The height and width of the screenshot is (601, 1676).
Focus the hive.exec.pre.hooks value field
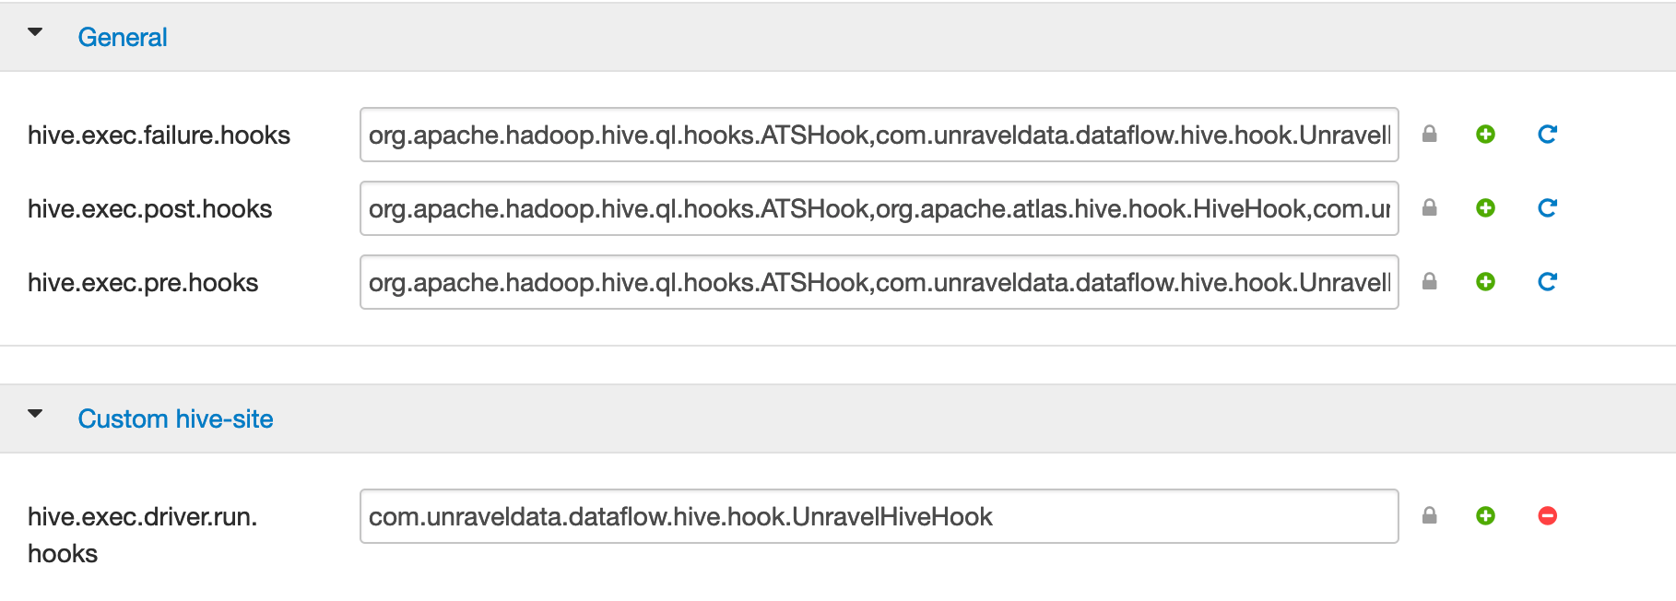tap(879, 282)
